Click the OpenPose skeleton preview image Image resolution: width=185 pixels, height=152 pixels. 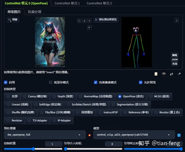point(137,42)
